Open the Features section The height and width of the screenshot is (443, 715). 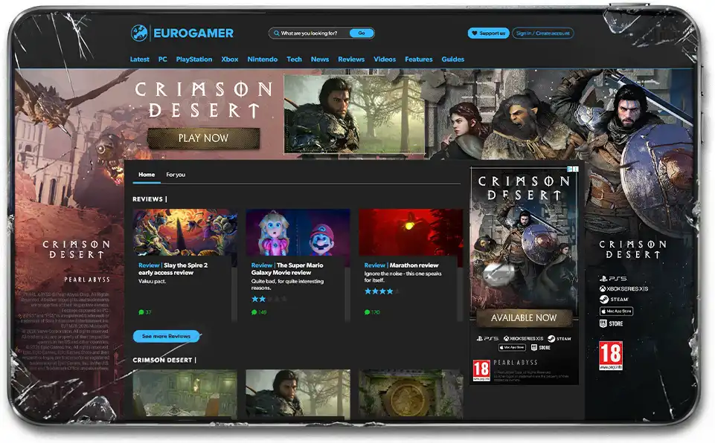coord(419,59)
